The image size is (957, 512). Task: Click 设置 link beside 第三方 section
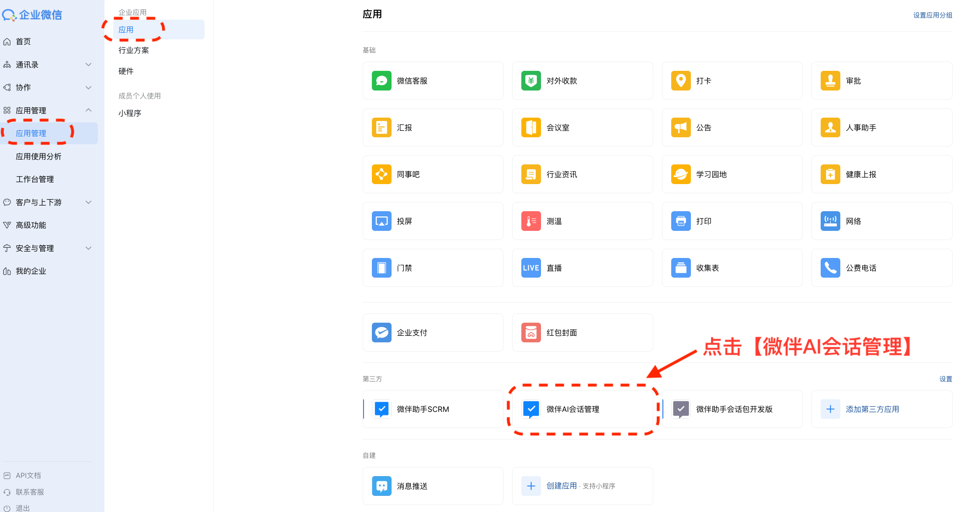click(x=946, y=379)
